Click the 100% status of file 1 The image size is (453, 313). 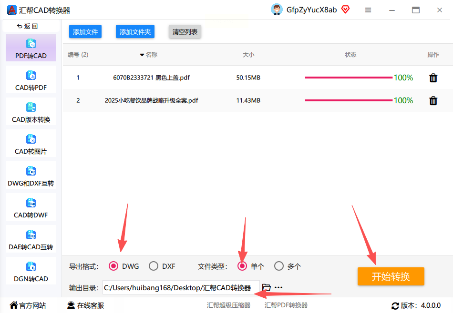[x=403, y=78]
